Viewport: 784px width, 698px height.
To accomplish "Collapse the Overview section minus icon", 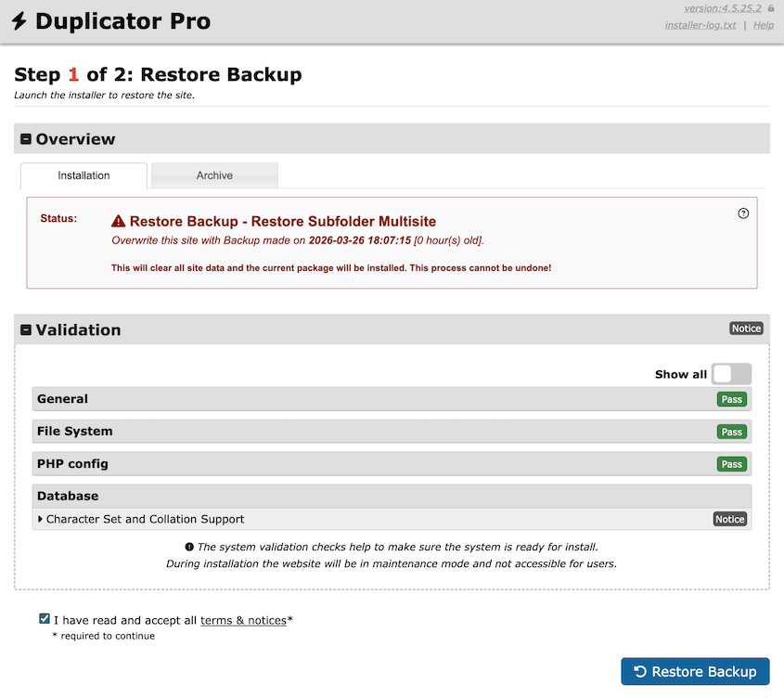I will coord(26,139).
